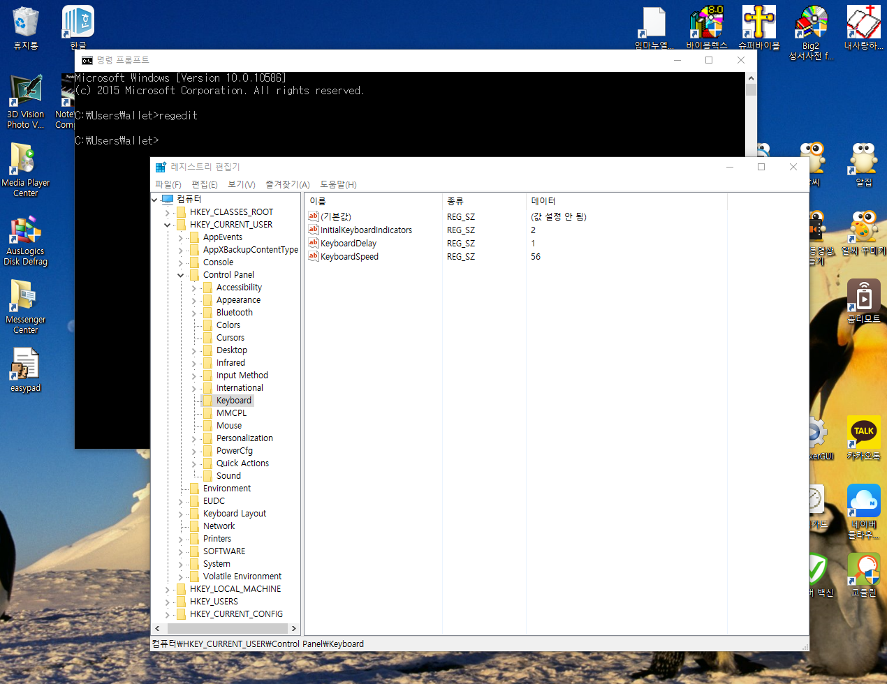887x684 pixels.
Task: Click the InitialKeyboardIndicators value icon
Action: (314, 230)
